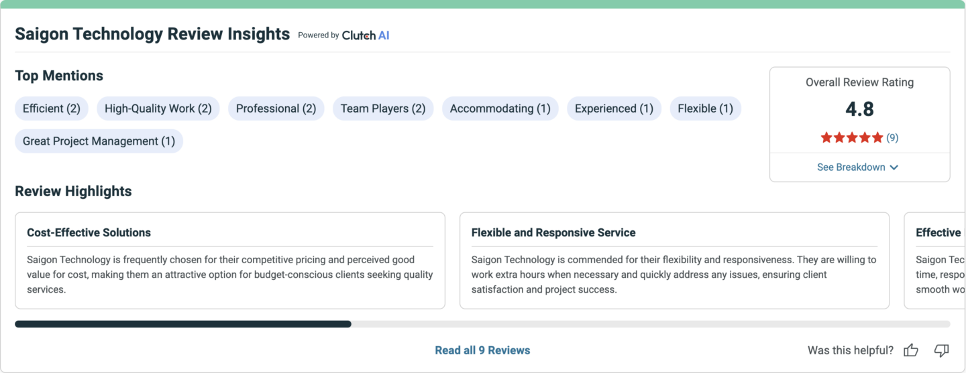Pick the Great Project Management (1) tag

click(99, 141)
